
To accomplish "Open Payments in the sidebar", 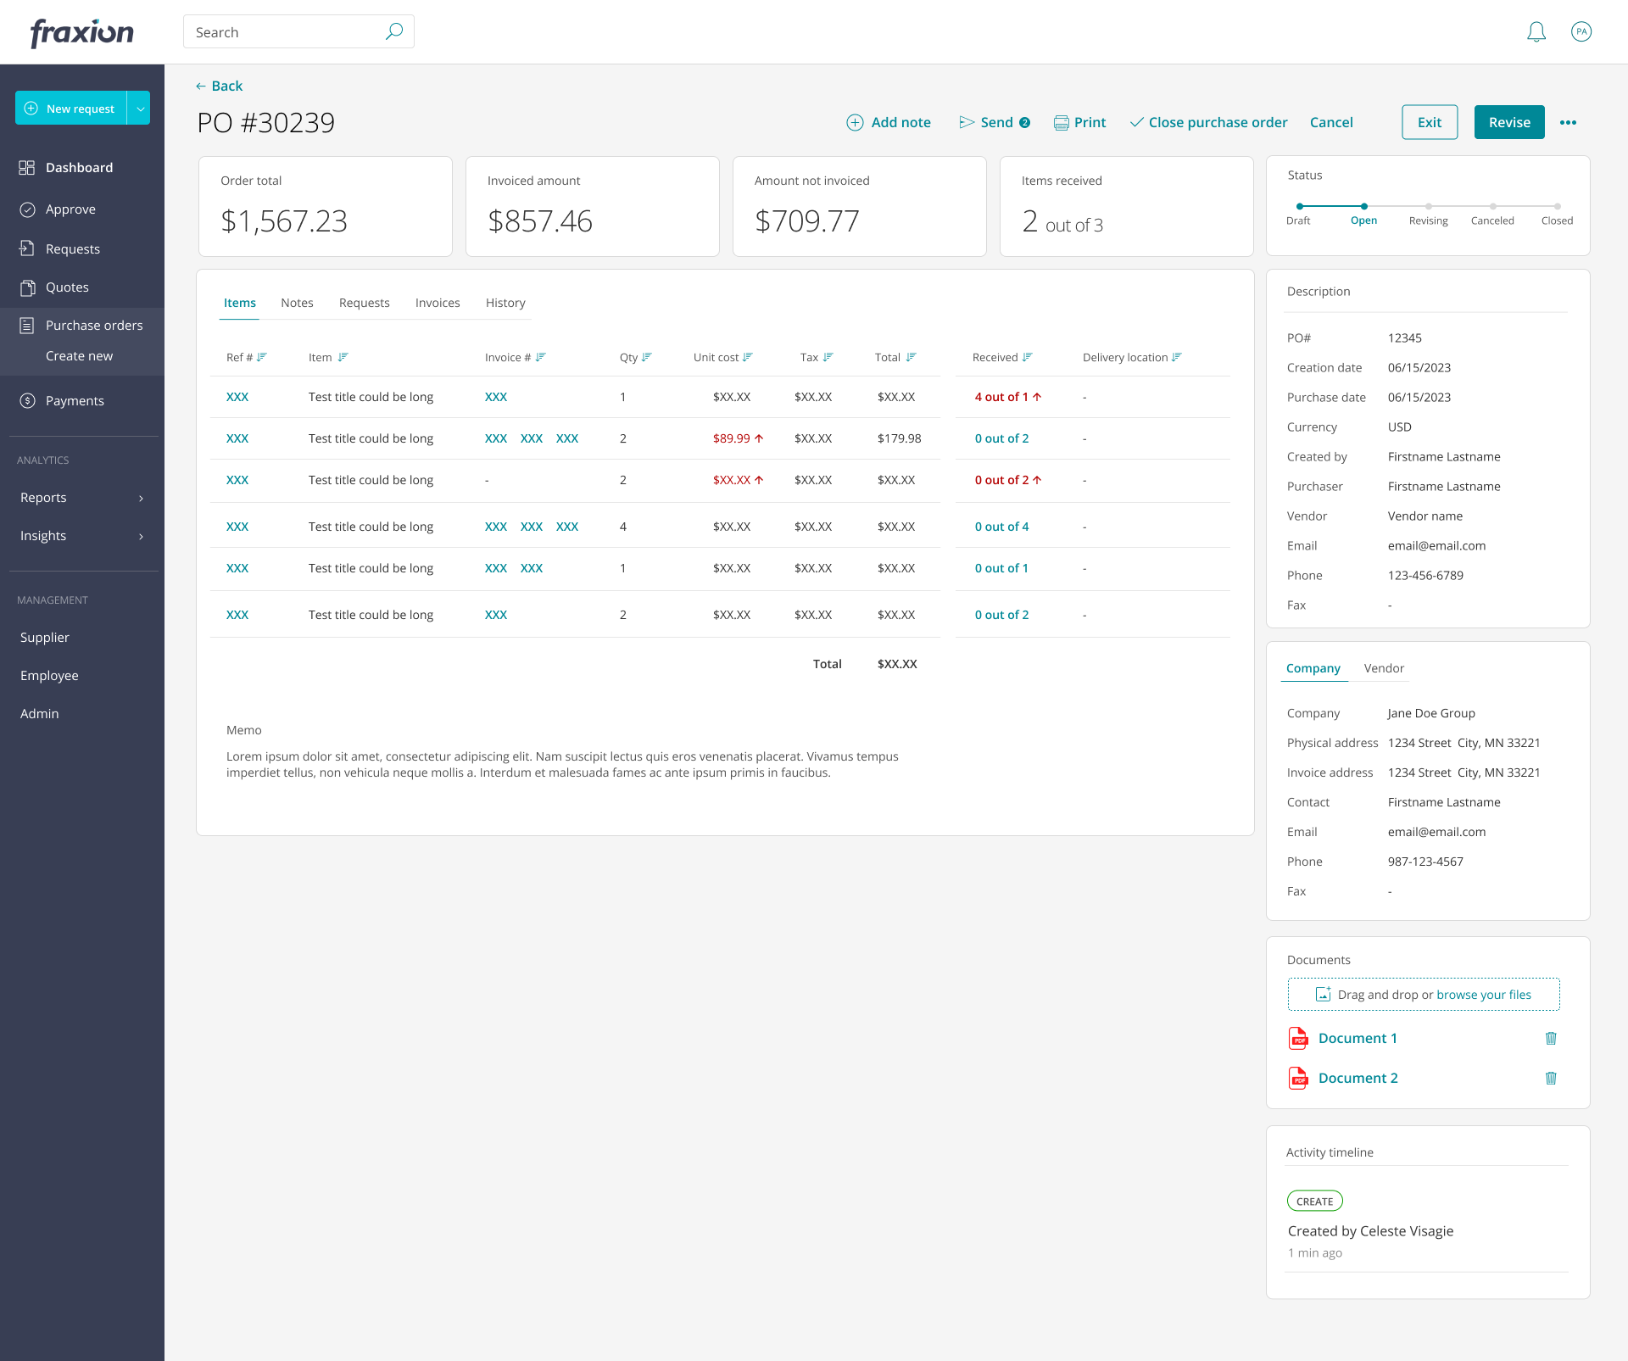I will click(x=75, y=401).
